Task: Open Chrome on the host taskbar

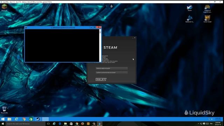Action: coord(77,124)
